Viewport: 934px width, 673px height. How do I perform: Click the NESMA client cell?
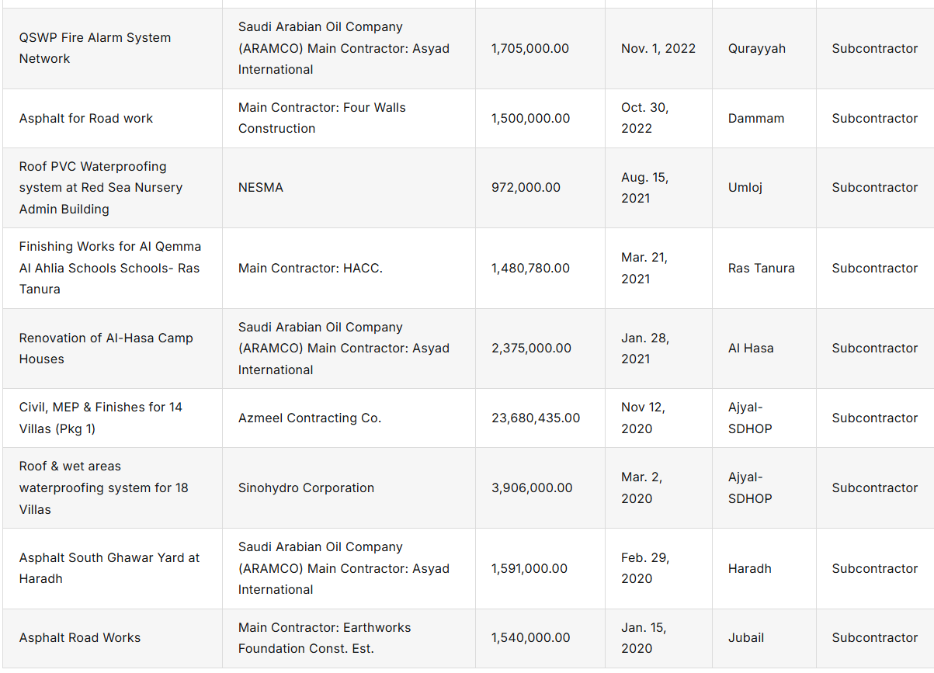261,187
